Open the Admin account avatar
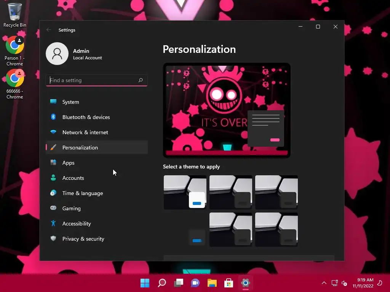The width and height of the screenshot is (390, 292). 57,54
